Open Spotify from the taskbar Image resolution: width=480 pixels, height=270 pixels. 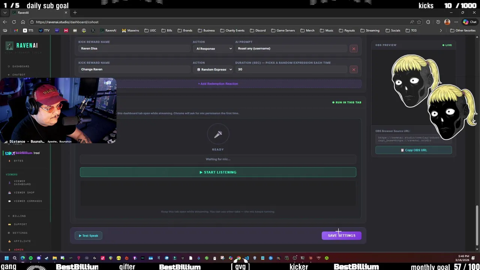(x=31, y=258)
